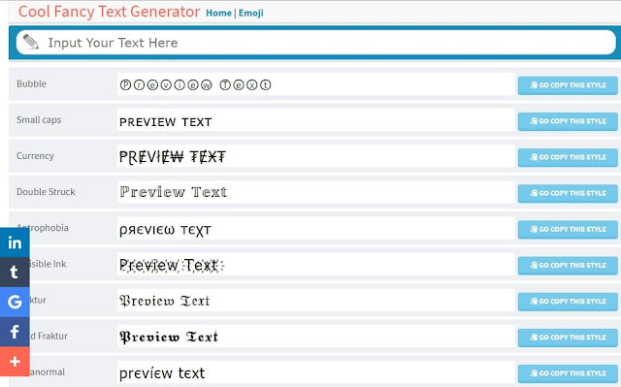Copy the Fraktur style
The width and height of the screenshot is (621, 387).
pos(568,301)
